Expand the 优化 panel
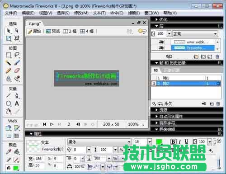 pos(156,19)
